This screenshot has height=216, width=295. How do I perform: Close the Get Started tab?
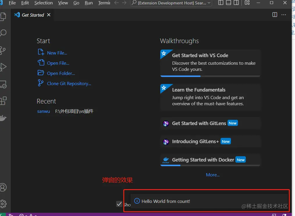click(x=49, y=15)
